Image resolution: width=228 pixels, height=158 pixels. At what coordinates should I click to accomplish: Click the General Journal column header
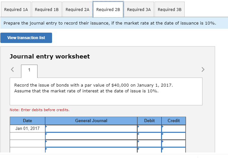[x=91, y=121]
